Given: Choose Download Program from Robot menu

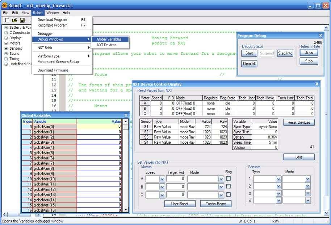Looking at the screenshot, I should tap(62, 20).
